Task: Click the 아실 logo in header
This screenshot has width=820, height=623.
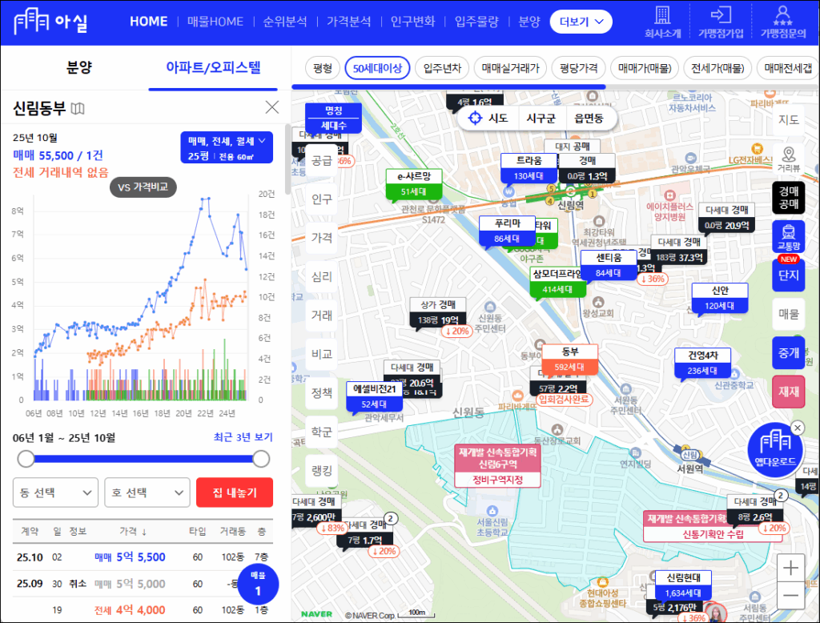Action: point(50,22)
